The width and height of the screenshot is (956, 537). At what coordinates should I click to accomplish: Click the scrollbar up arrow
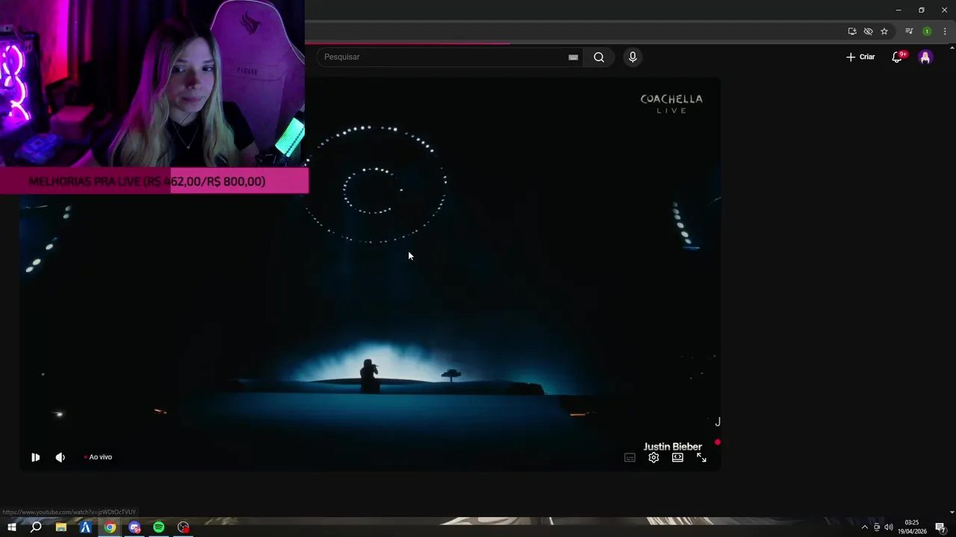[x=952, y=48]
